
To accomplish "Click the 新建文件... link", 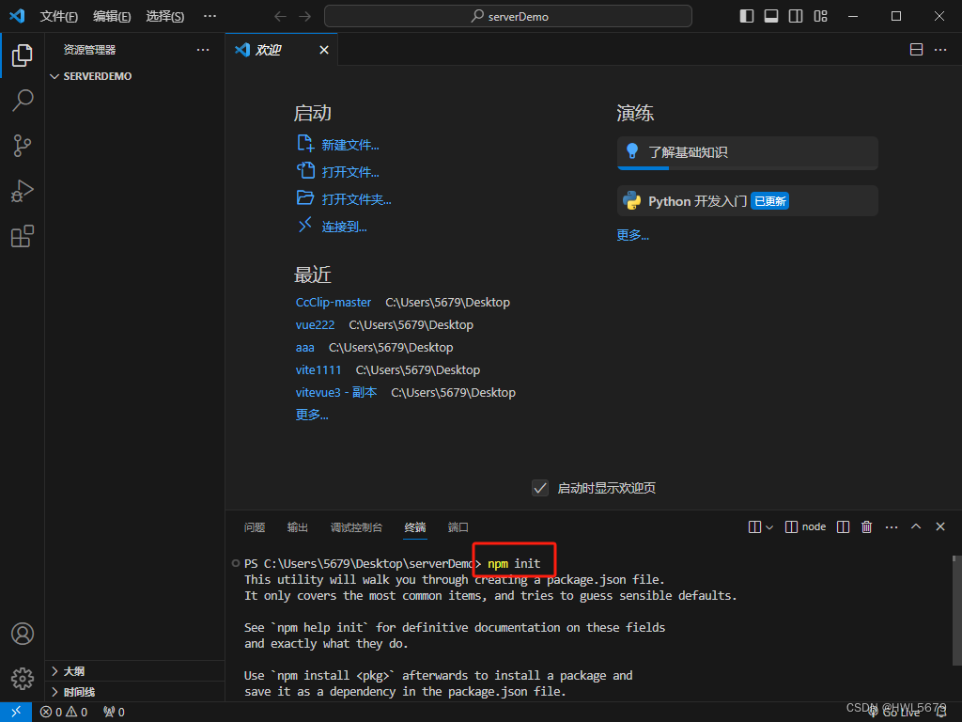I will click(x=350, y=145).
